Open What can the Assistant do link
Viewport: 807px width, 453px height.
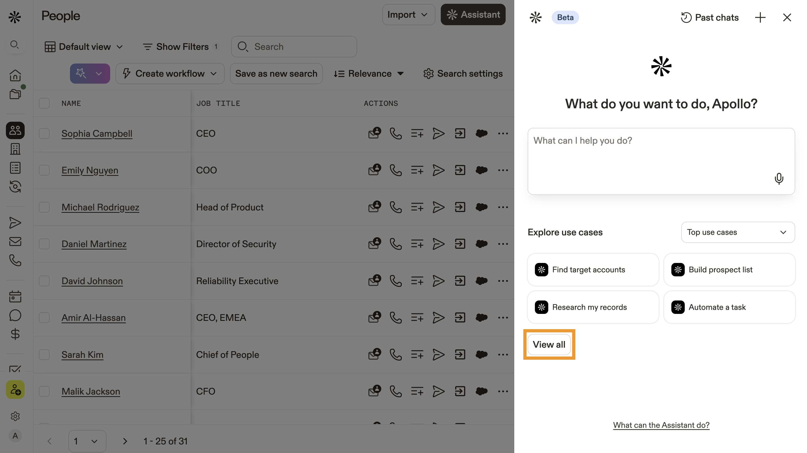661,425
